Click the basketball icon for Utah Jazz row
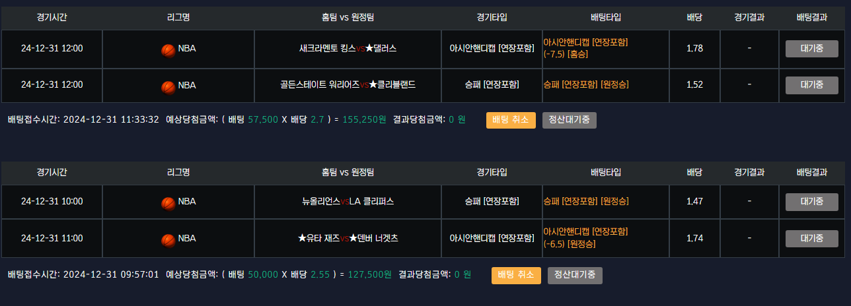The height and width of the screenshot is (306, 851). coord(168,239)
